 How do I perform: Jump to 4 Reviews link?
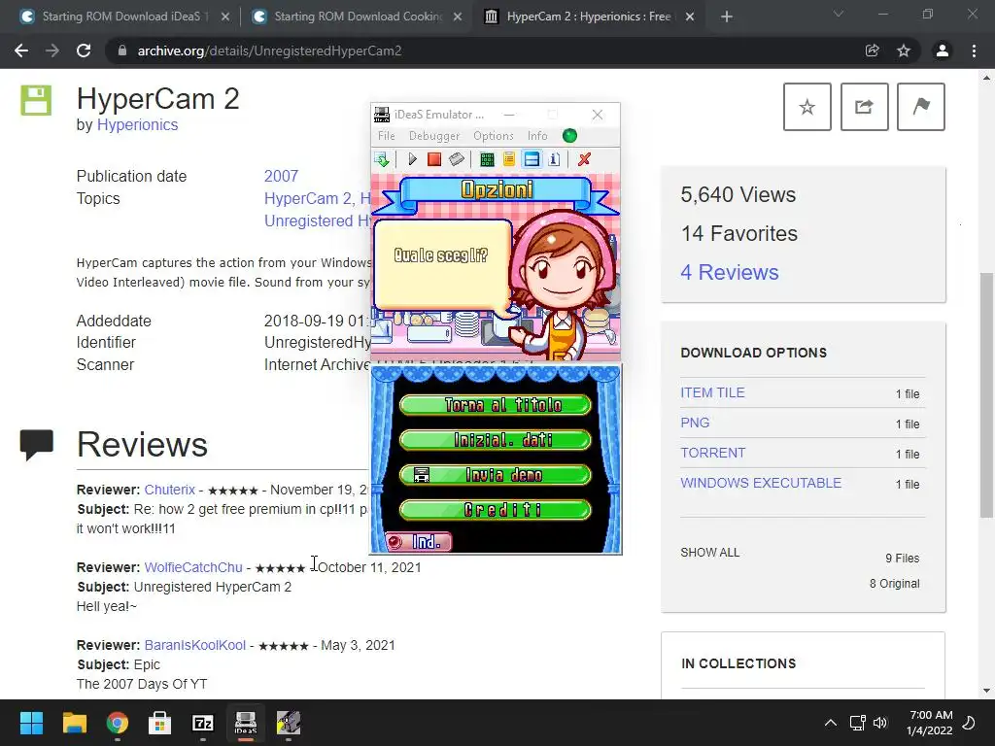point(729,272)
